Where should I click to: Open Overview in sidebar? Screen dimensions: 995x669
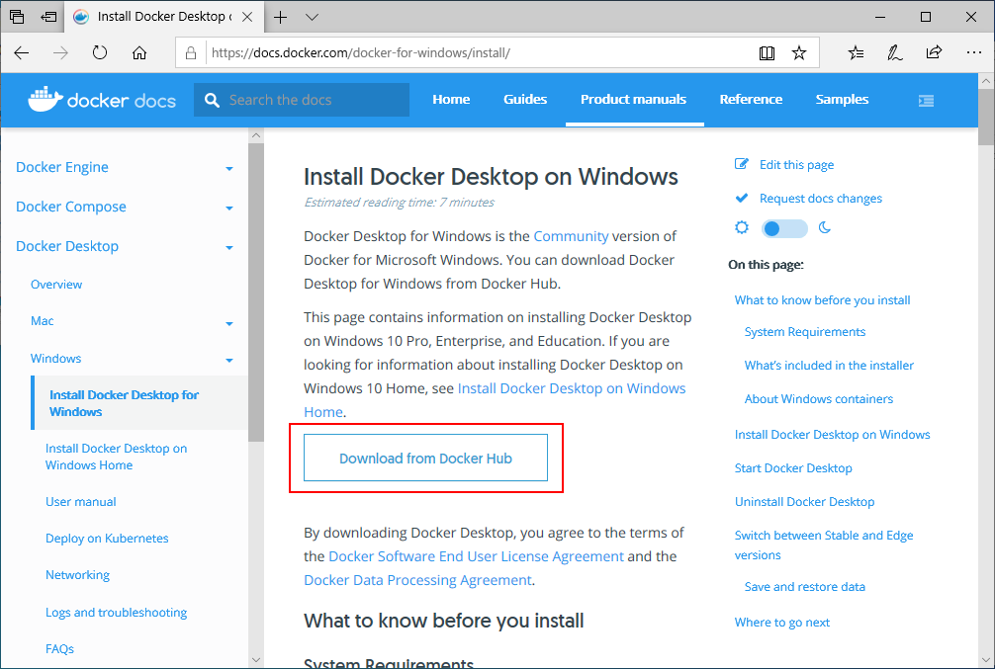tap(56, 284)
